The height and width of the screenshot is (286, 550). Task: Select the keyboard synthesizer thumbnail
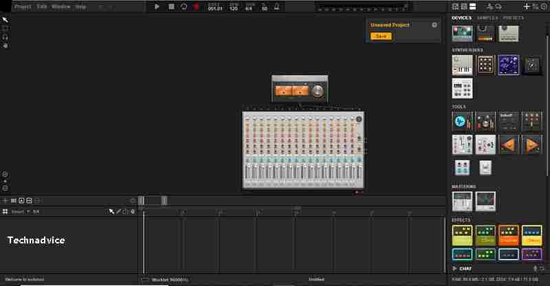[x=462, y=65]
